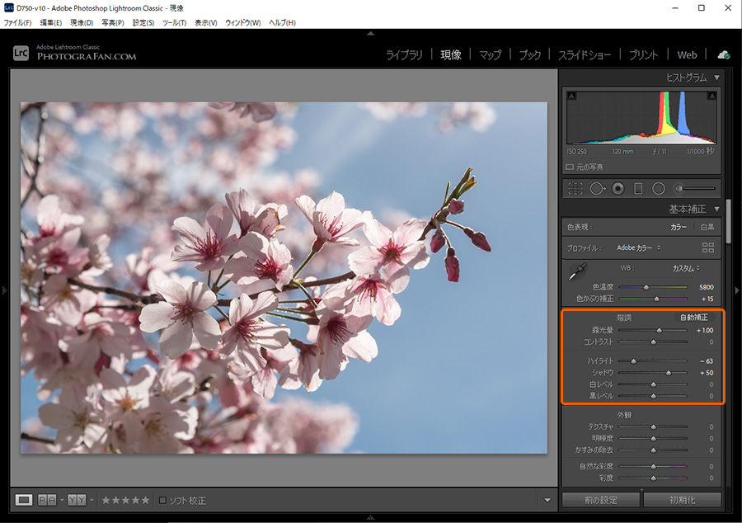Activate the Red Eye Correction tool

tap(618, 188)
